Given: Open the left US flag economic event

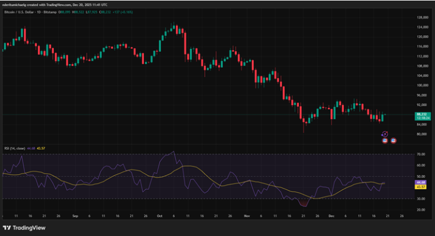Looking at the screenshot, I should [385, 141].
